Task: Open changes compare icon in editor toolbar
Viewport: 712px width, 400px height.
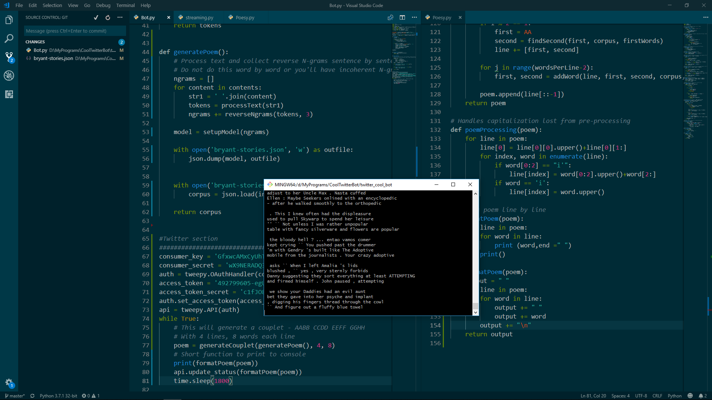Action: click(x=390, y=17)
